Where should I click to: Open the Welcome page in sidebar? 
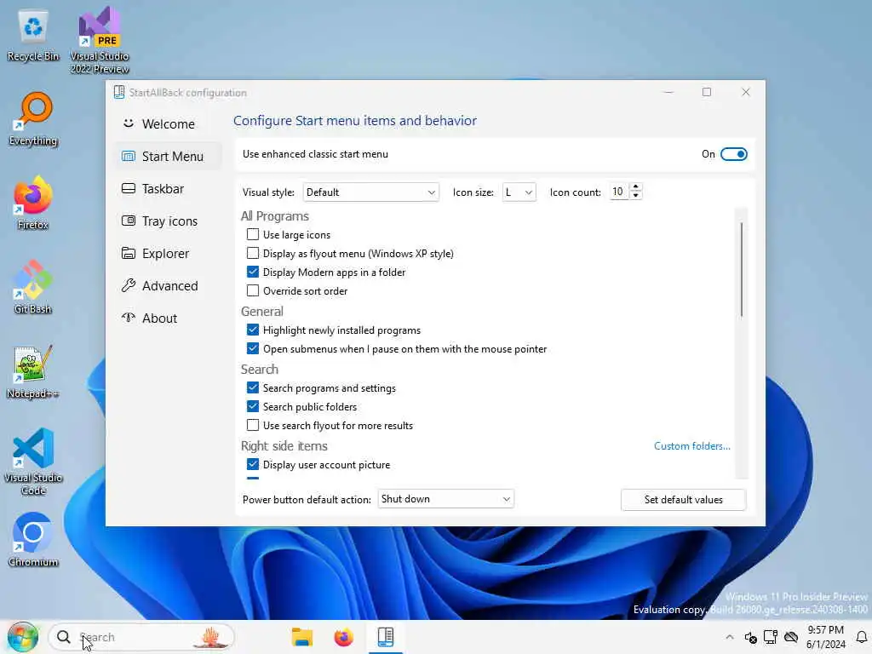(x=168, y=124)
